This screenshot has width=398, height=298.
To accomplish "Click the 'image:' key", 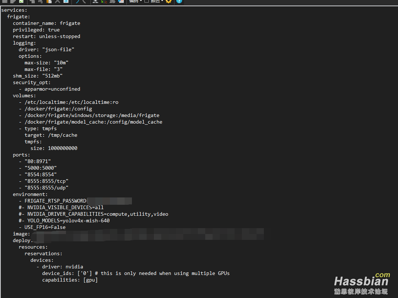I will pyautogui.click(x=21, y=234).
